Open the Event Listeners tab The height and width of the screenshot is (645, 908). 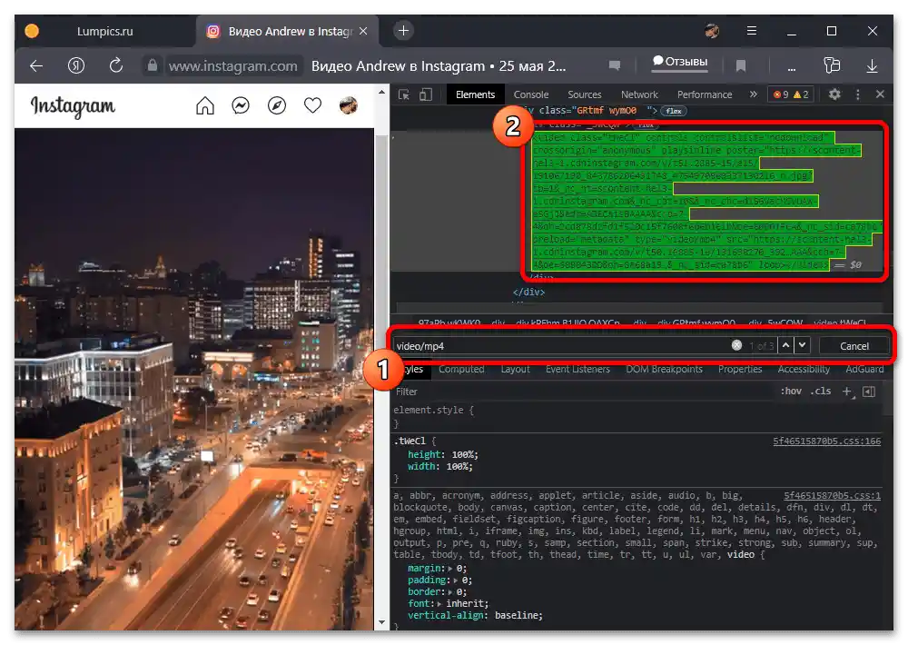coord(577,369)
